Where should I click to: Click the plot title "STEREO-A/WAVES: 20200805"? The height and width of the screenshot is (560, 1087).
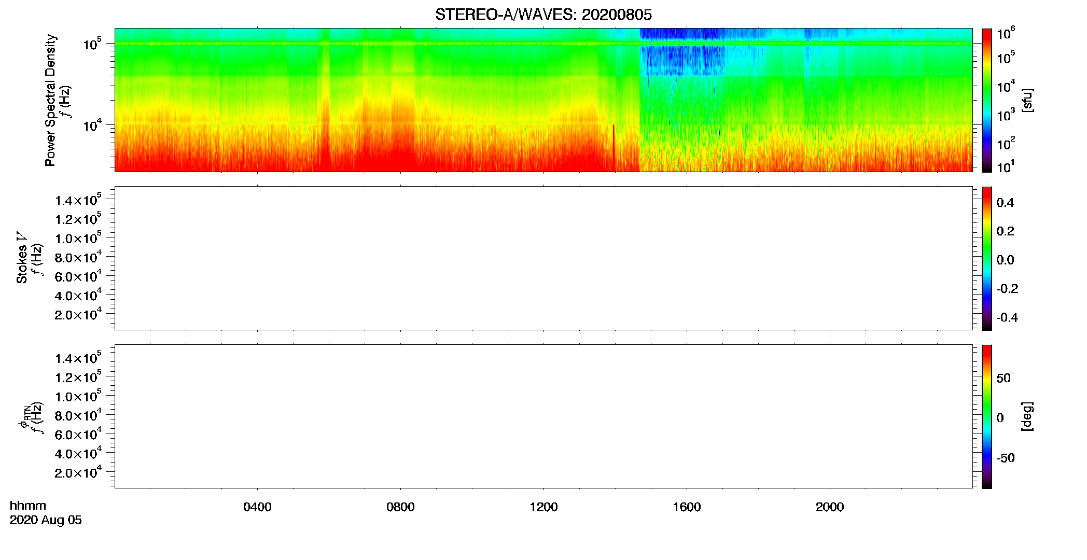[543, 15]
